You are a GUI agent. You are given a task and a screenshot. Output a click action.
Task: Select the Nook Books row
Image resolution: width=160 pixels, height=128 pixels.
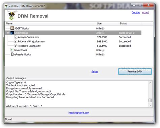coord(73,50)
